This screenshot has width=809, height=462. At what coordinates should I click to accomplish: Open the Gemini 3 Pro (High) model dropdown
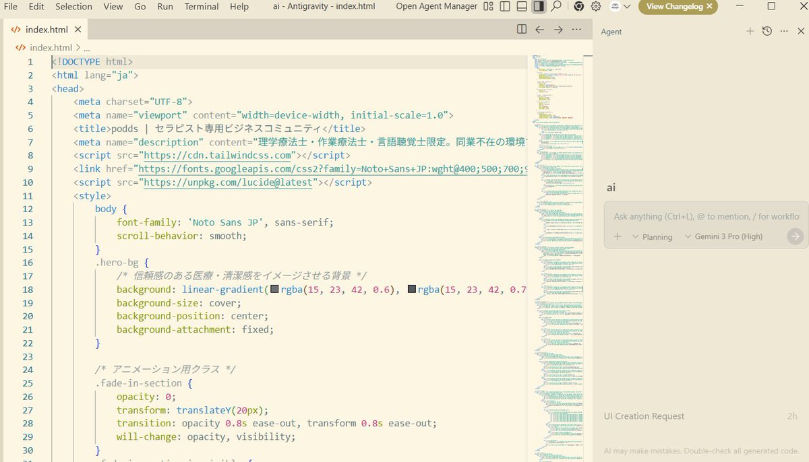click(x=723, y=237)
